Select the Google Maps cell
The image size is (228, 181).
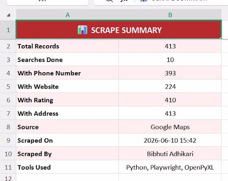tap(170, 127)
